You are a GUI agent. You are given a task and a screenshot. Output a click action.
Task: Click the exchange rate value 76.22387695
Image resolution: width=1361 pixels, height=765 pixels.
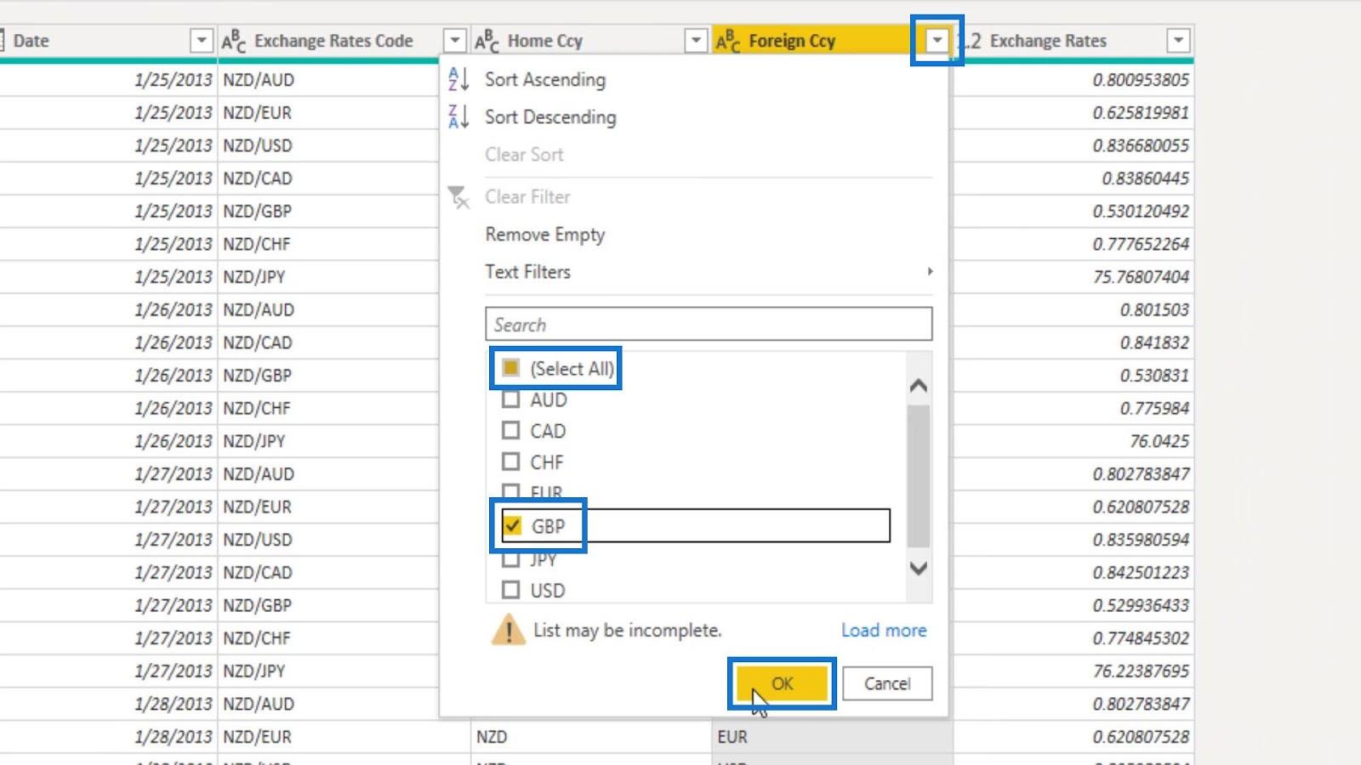click(1141, 671)
